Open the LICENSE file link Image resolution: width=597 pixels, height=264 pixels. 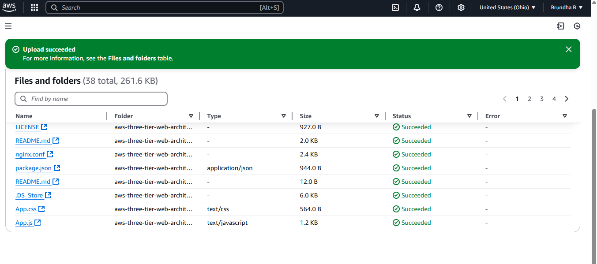coord(27,127)
